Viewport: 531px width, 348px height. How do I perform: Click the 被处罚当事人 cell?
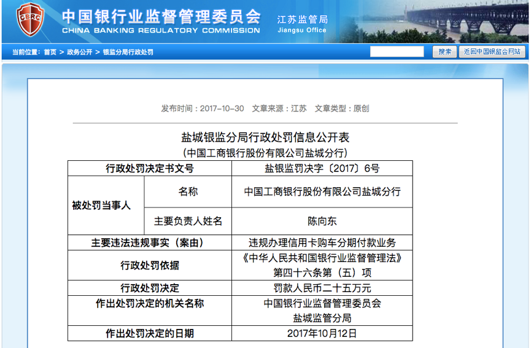click(106, 206)
